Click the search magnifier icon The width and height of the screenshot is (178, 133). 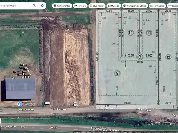(x=34, y=6)
